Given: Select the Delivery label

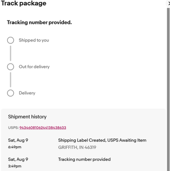Looking at the screenshot, I should coord(27,93).
